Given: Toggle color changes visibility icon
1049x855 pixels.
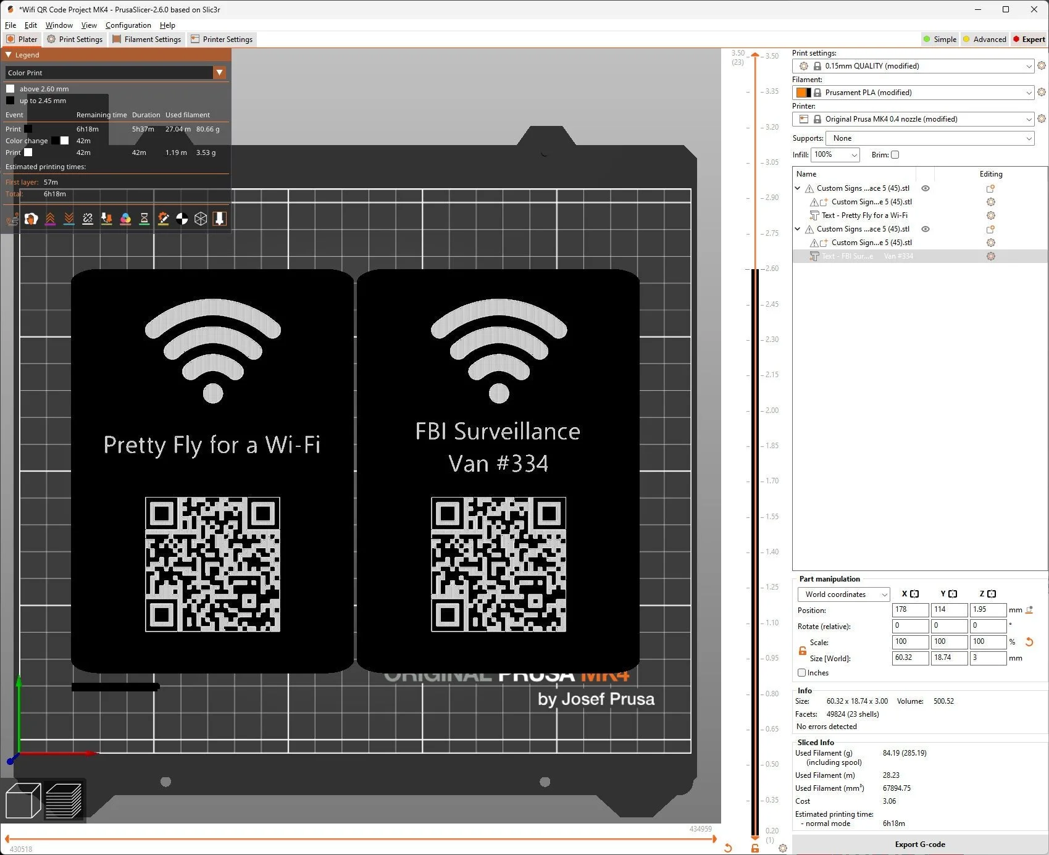Looking at the screenshot, I should click(x=125, y=219).
